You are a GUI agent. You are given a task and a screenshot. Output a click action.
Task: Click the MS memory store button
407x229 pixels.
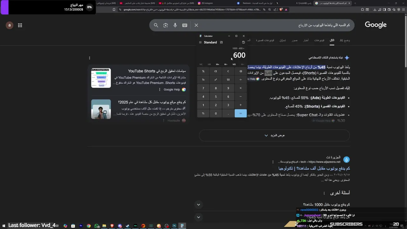(x=234, y=64)
